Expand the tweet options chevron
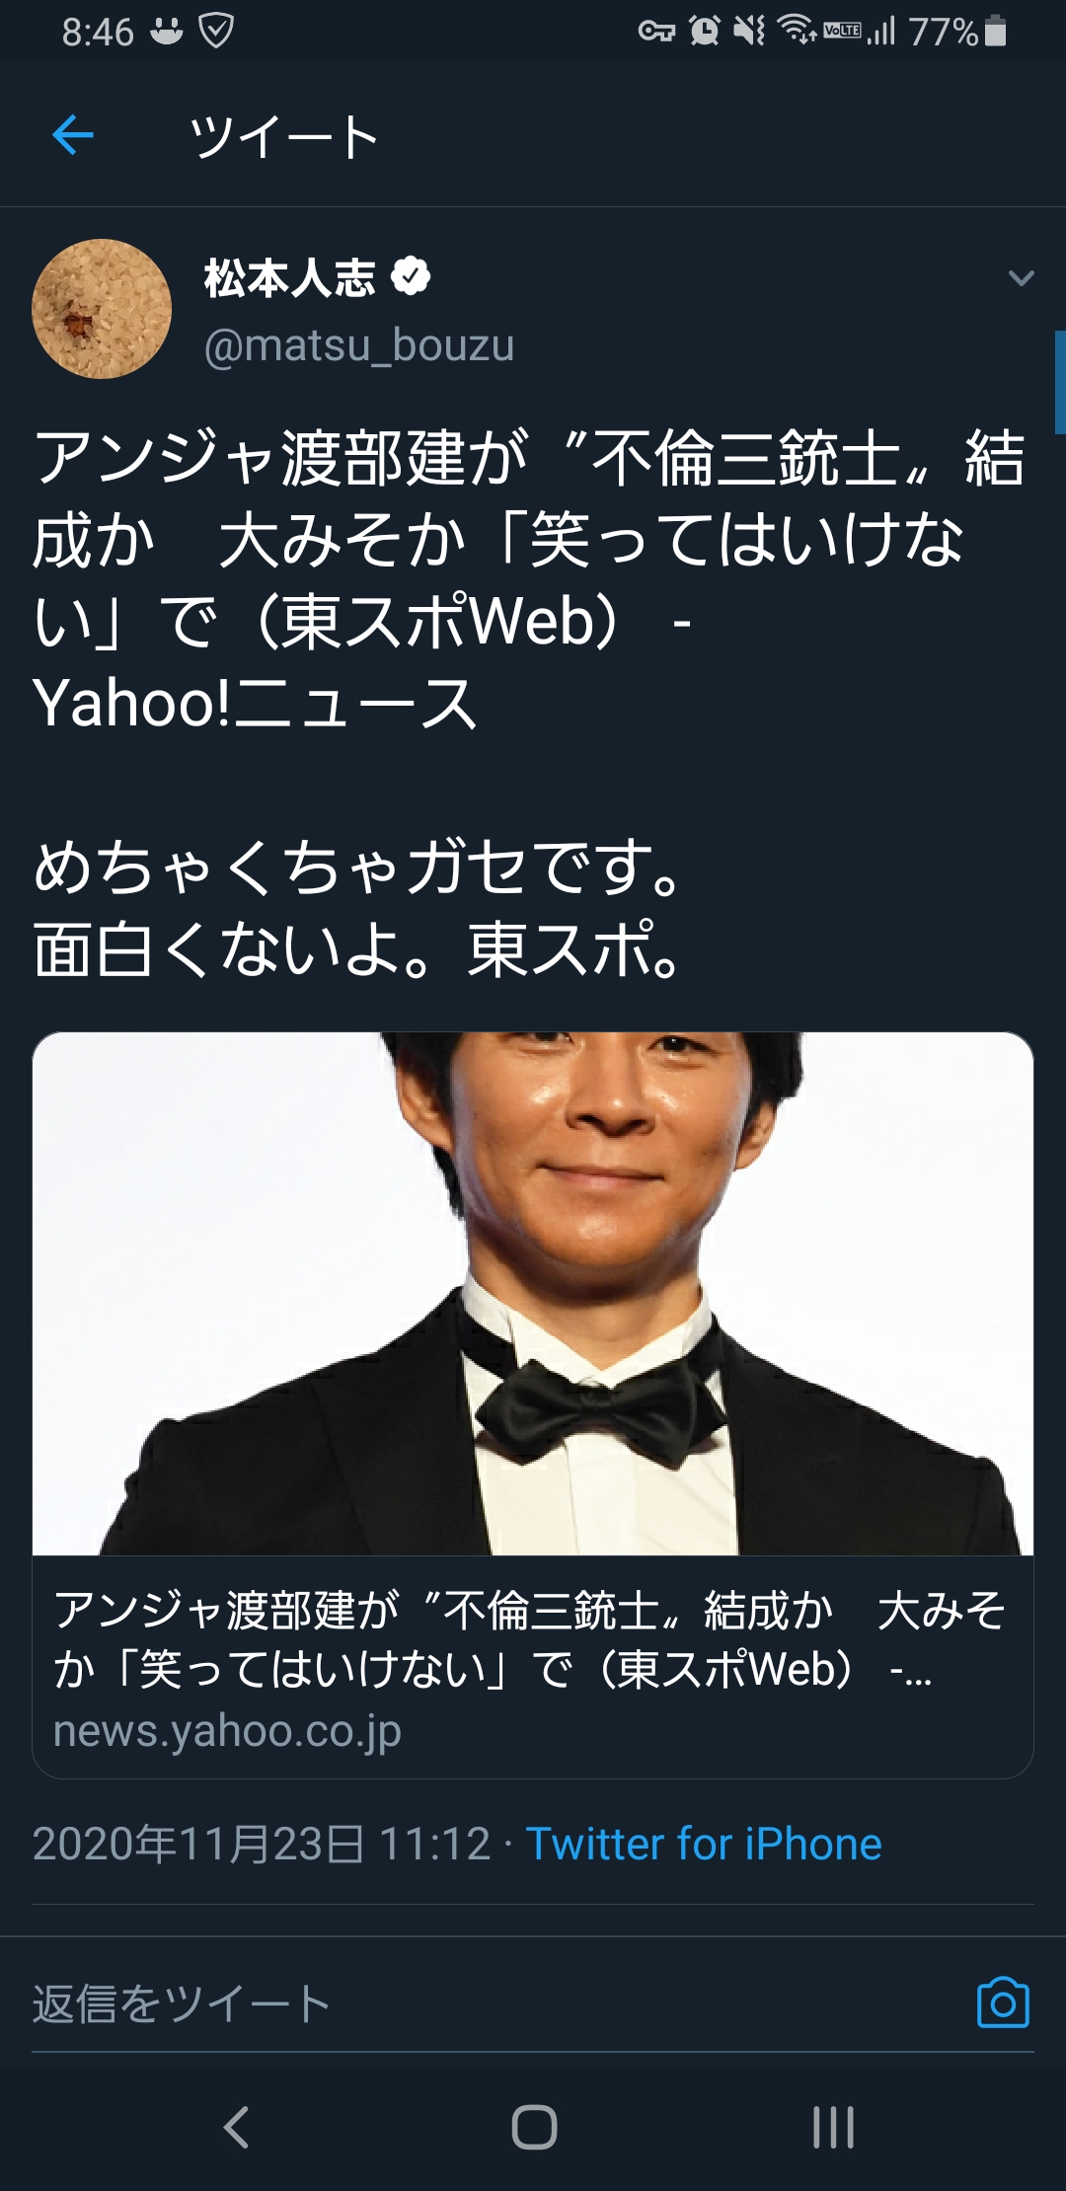The image size is (1066, 2191). point(1021,278)
